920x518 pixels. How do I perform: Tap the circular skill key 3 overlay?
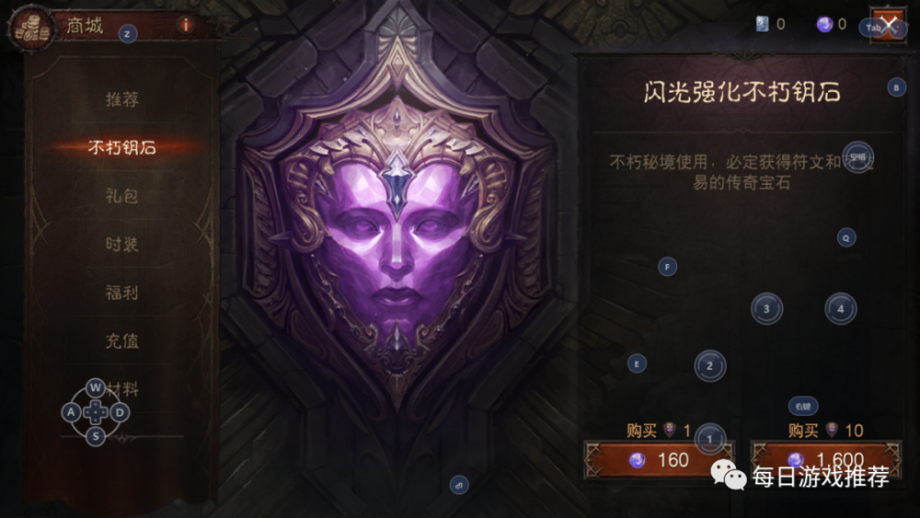coord(766,308)
